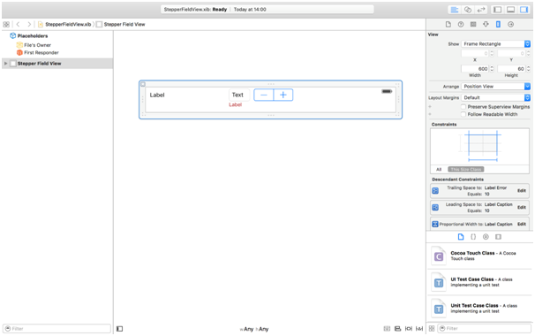
Task: Open the Assistant editor
Action: (x=468, y=10)
